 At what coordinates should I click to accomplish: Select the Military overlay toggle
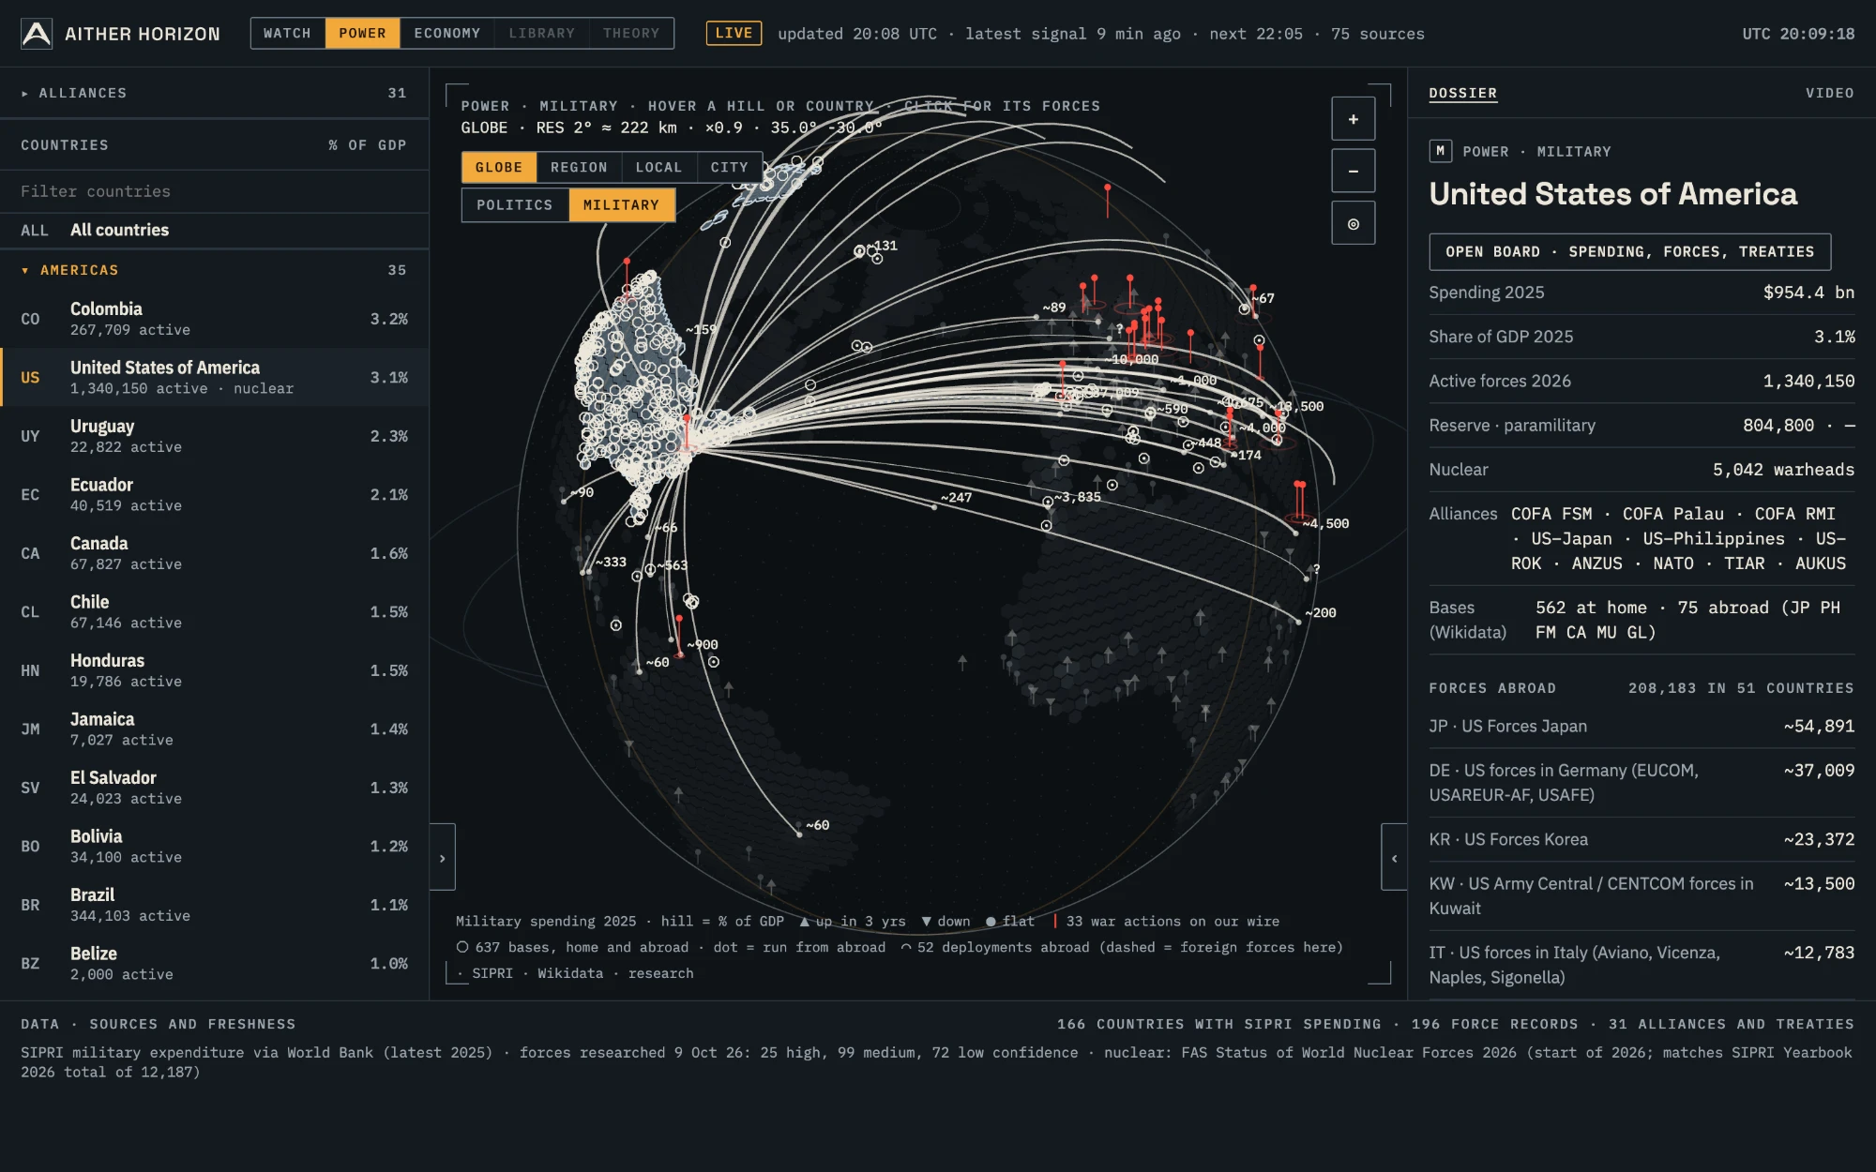coord(621,204)
